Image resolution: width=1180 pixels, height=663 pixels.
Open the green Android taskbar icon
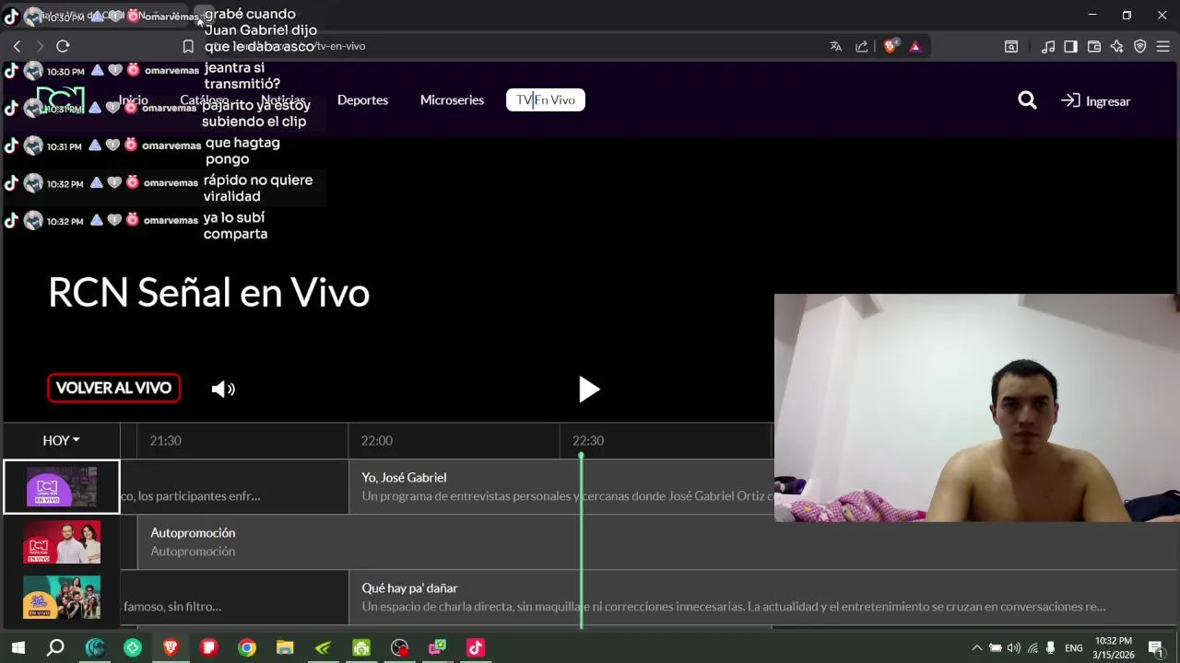361,647
